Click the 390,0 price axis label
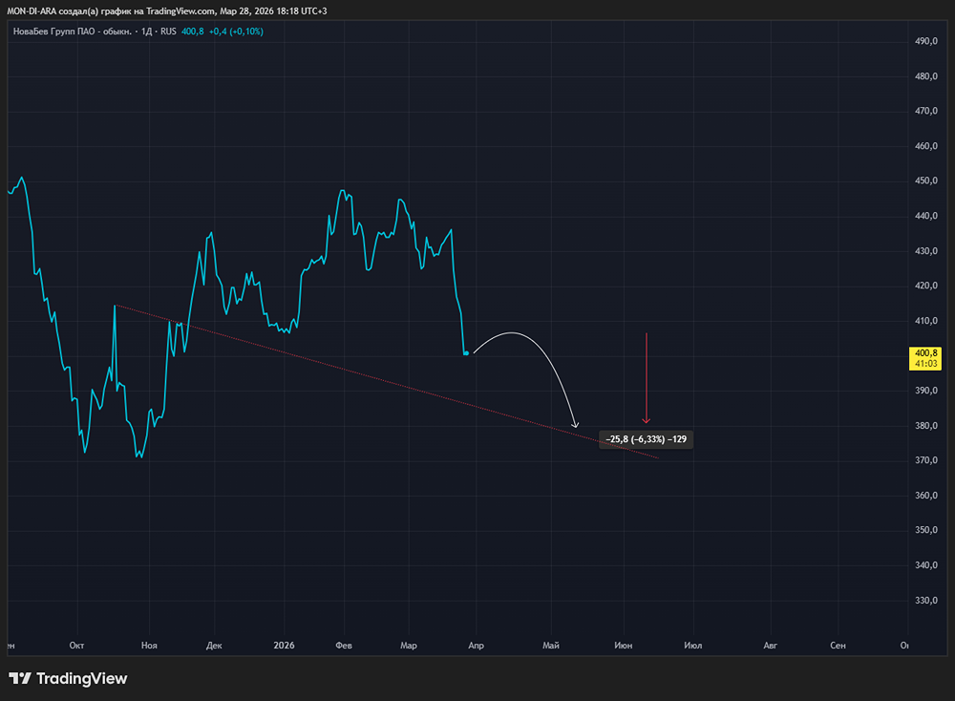 coord(925,391)
